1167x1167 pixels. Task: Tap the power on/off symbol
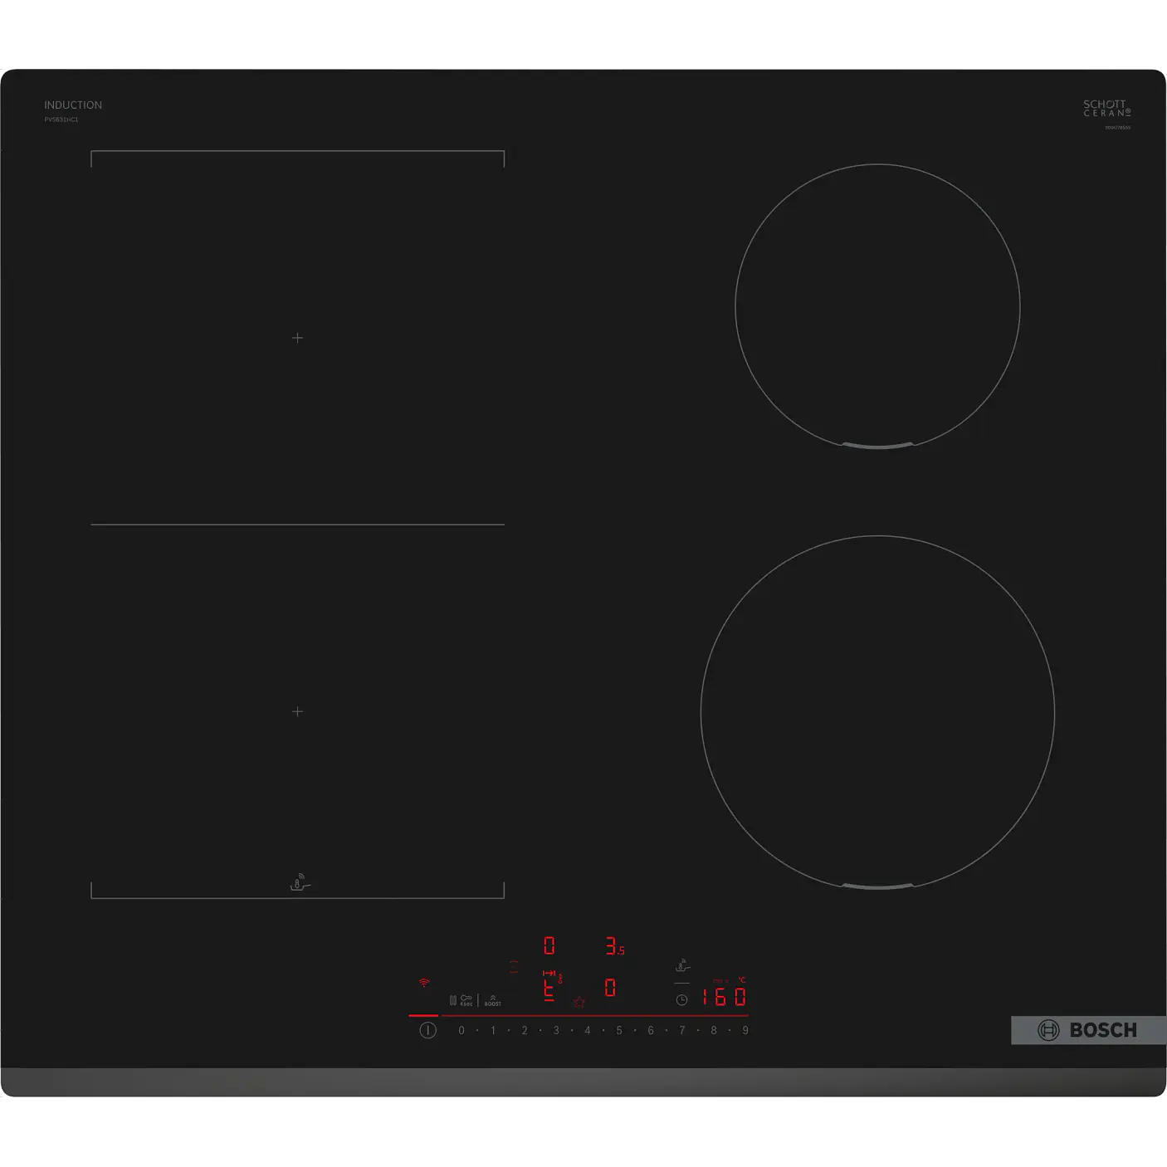click(427, 1030)
